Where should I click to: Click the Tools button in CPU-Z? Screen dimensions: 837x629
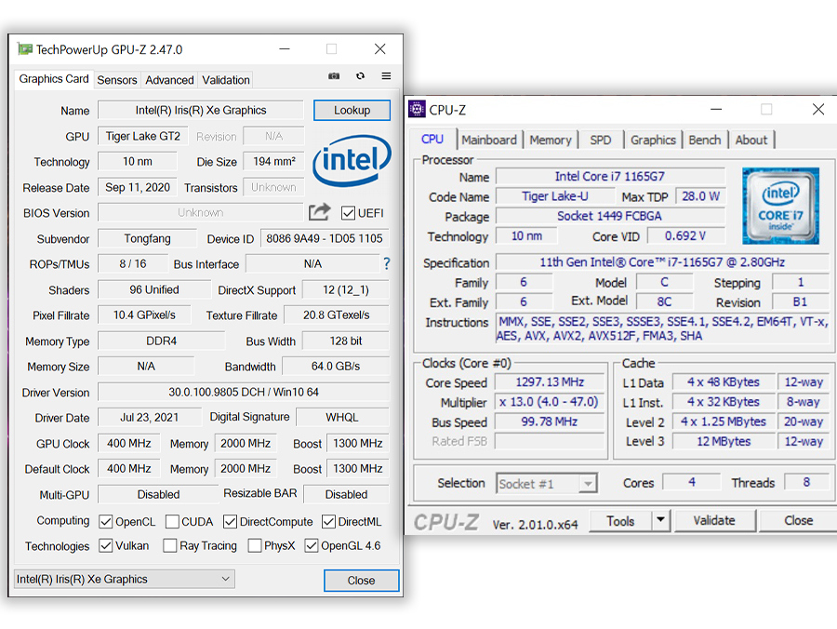[620, 521]
